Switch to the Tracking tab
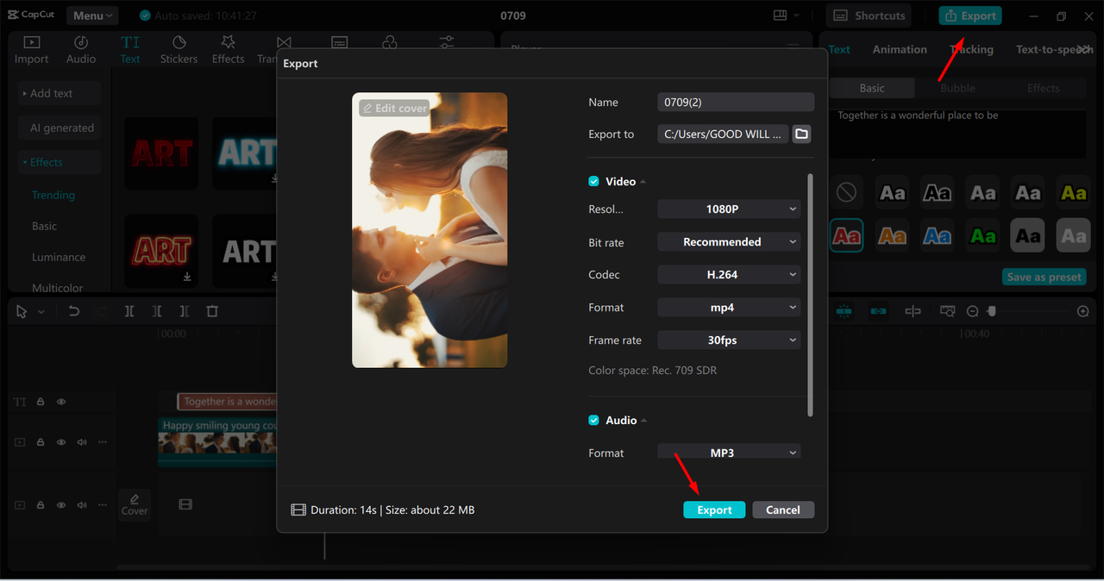The width and height of the screenshot is (1104, 581). (x=971, y=49)
